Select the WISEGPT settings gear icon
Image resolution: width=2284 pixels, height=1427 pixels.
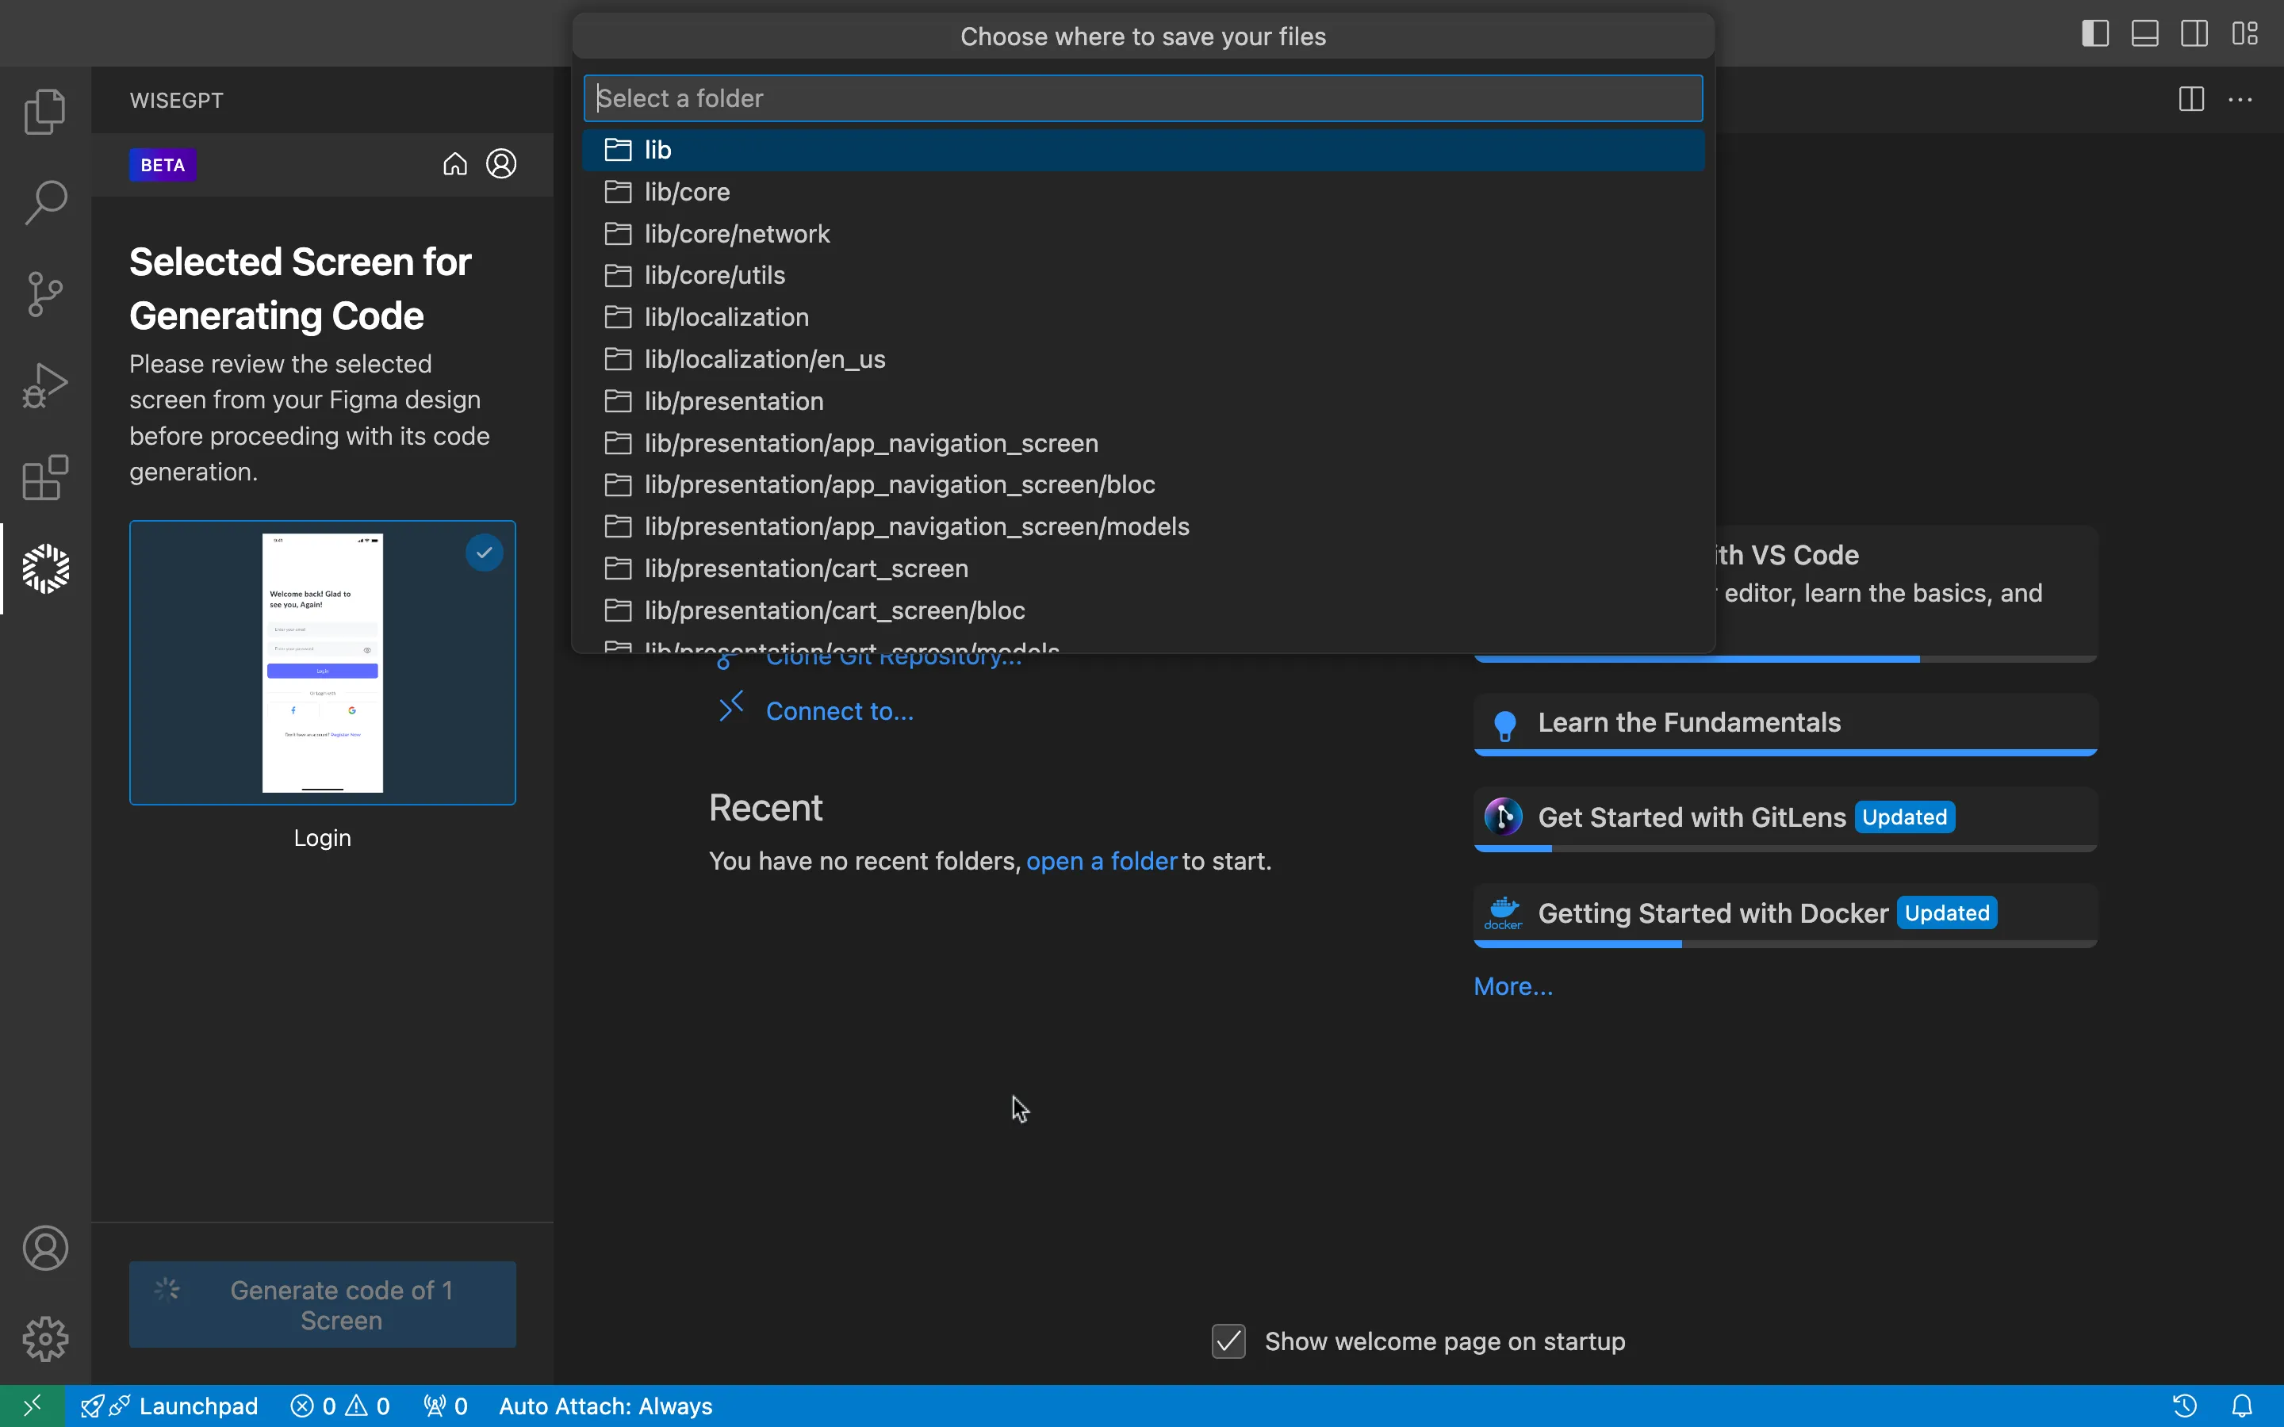(x=44, y=1337)
